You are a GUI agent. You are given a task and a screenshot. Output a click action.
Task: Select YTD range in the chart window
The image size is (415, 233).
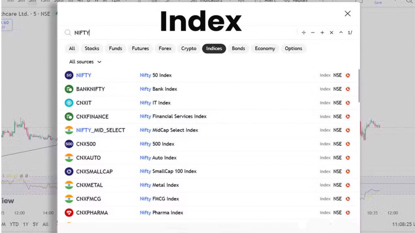[14, 224]
